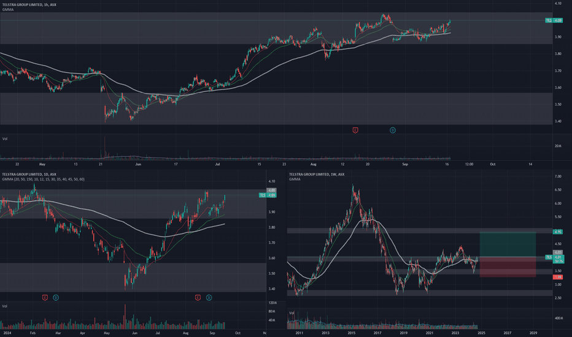This screenshot has height=337, width=572.
Task: Click the 7.00 price level on the 1W chart axis
Action: point(558,176)
